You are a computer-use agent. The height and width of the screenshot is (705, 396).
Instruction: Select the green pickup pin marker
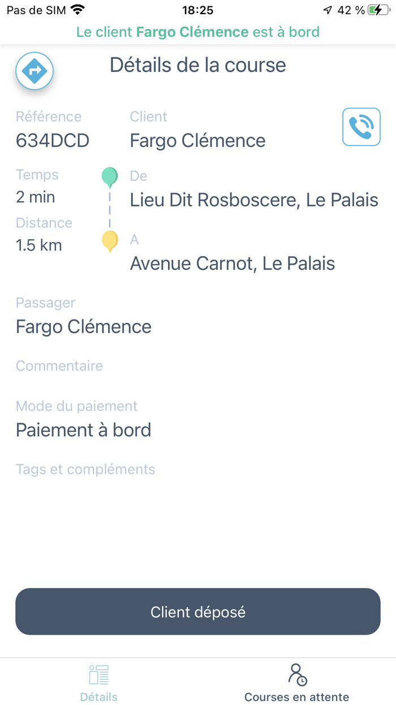coord(109,176)
